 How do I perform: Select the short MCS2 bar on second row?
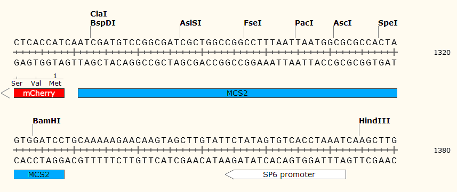coord(39,174)
